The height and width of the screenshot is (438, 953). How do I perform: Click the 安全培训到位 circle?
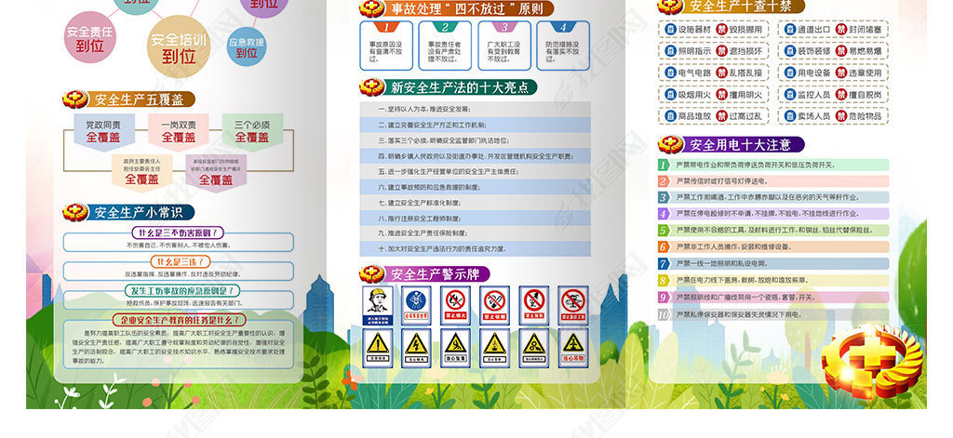point(179,46)
